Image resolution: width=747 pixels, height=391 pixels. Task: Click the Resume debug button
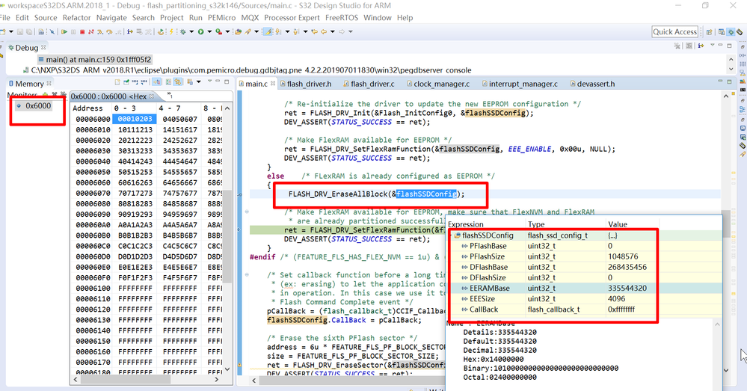click(65, 32)
